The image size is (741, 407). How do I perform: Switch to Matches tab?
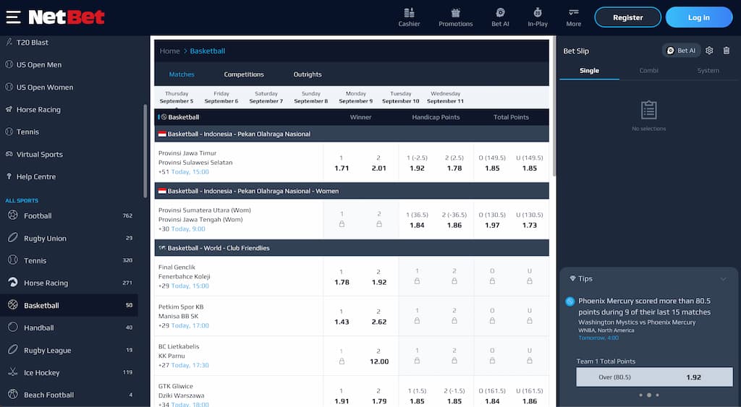coord(182,74)
